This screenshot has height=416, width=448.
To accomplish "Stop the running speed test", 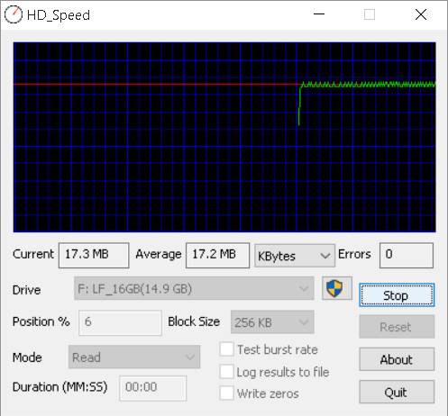I will pos(397,295).
